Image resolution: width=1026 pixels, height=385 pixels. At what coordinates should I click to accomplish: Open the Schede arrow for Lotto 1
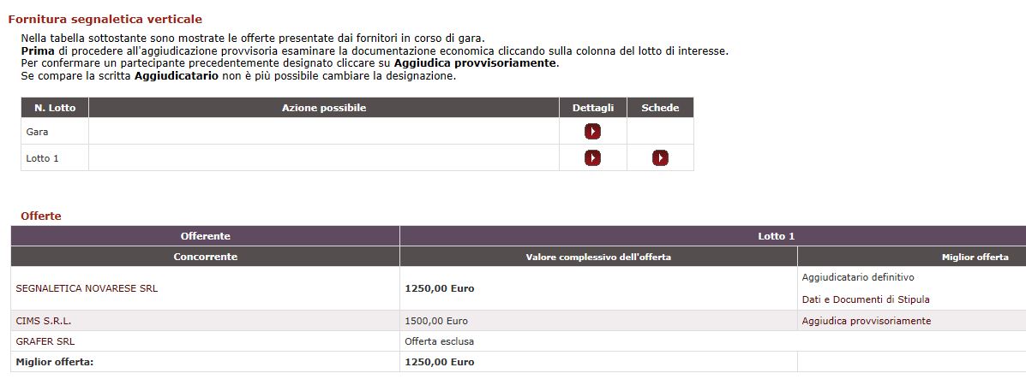click(660, 158)
